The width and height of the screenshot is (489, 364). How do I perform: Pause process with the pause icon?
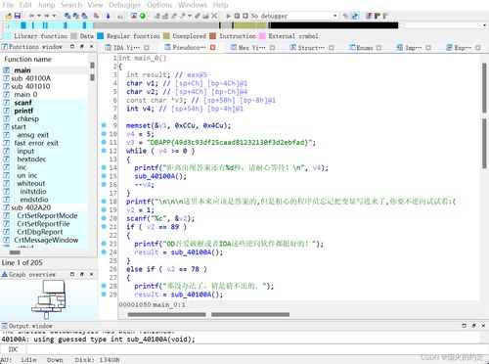pos(237,16)
